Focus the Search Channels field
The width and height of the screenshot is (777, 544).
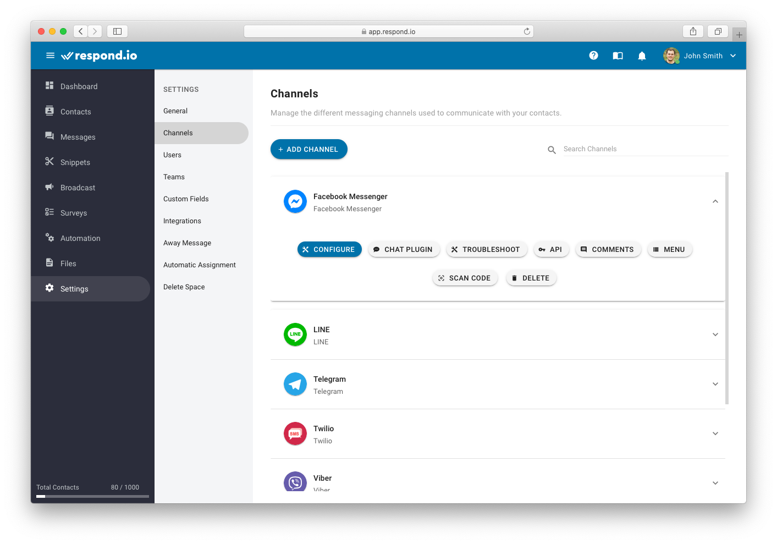[x=646, y=149]
